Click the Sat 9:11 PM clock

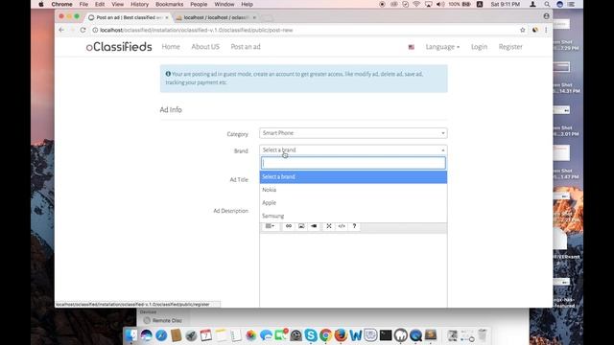pos(506,4)
